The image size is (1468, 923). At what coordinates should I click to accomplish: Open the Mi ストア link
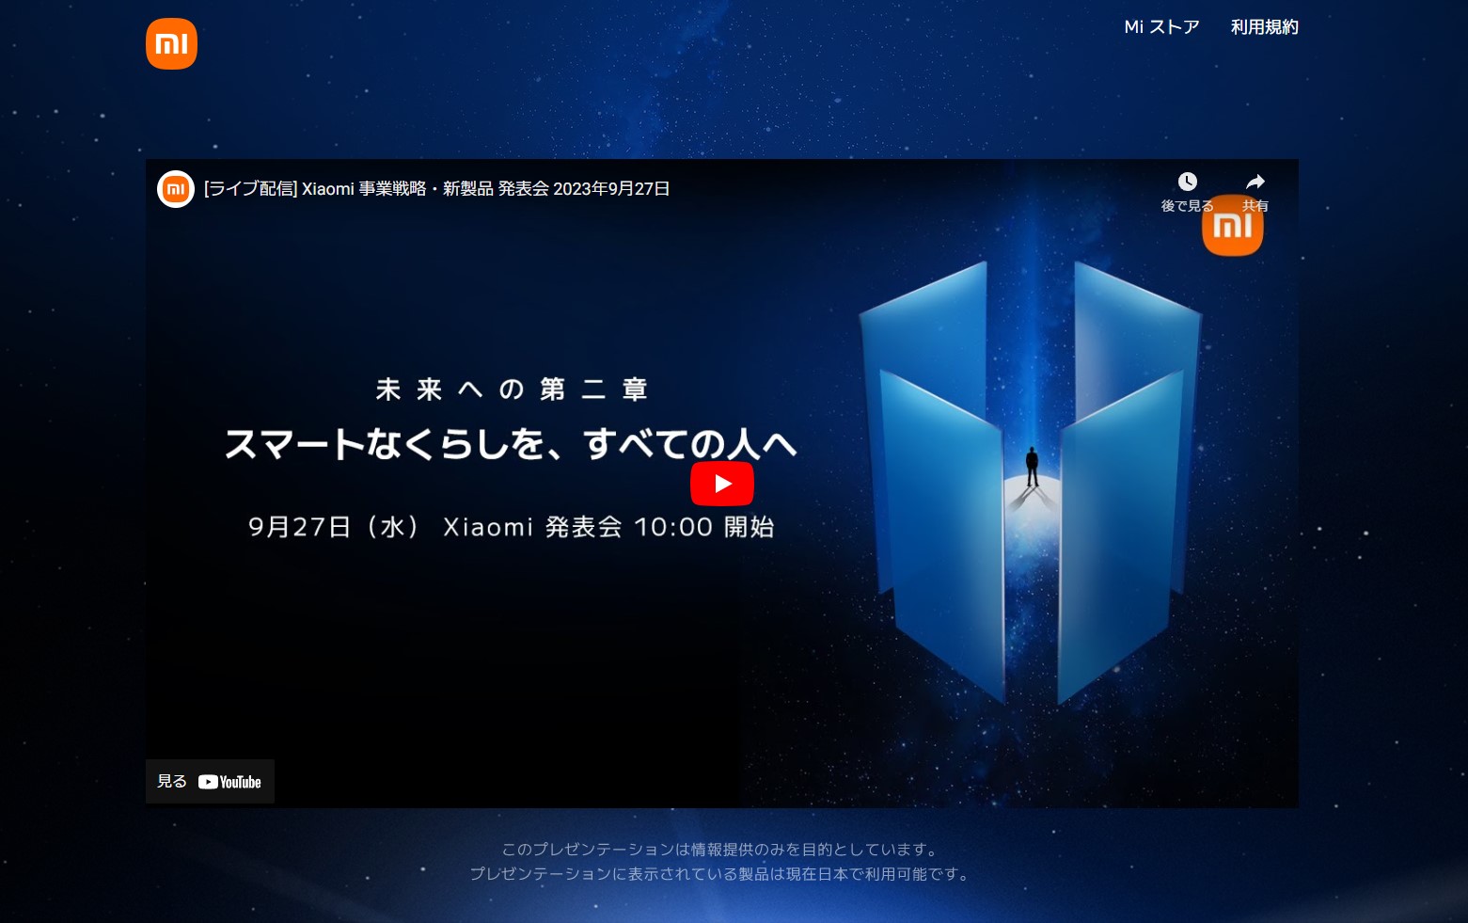click(x=1161, y=27)
